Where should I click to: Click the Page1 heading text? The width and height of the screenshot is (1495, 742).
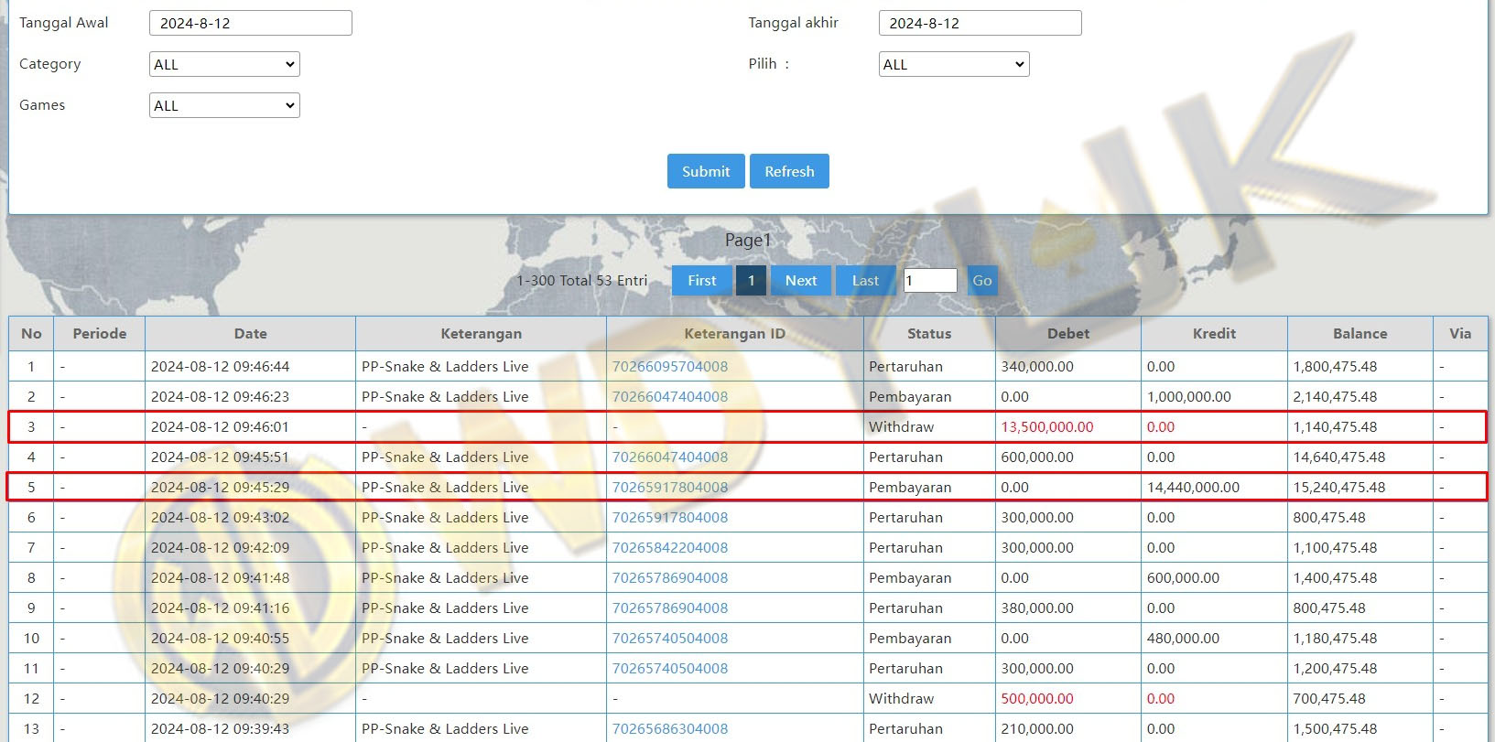coord(748,240)
